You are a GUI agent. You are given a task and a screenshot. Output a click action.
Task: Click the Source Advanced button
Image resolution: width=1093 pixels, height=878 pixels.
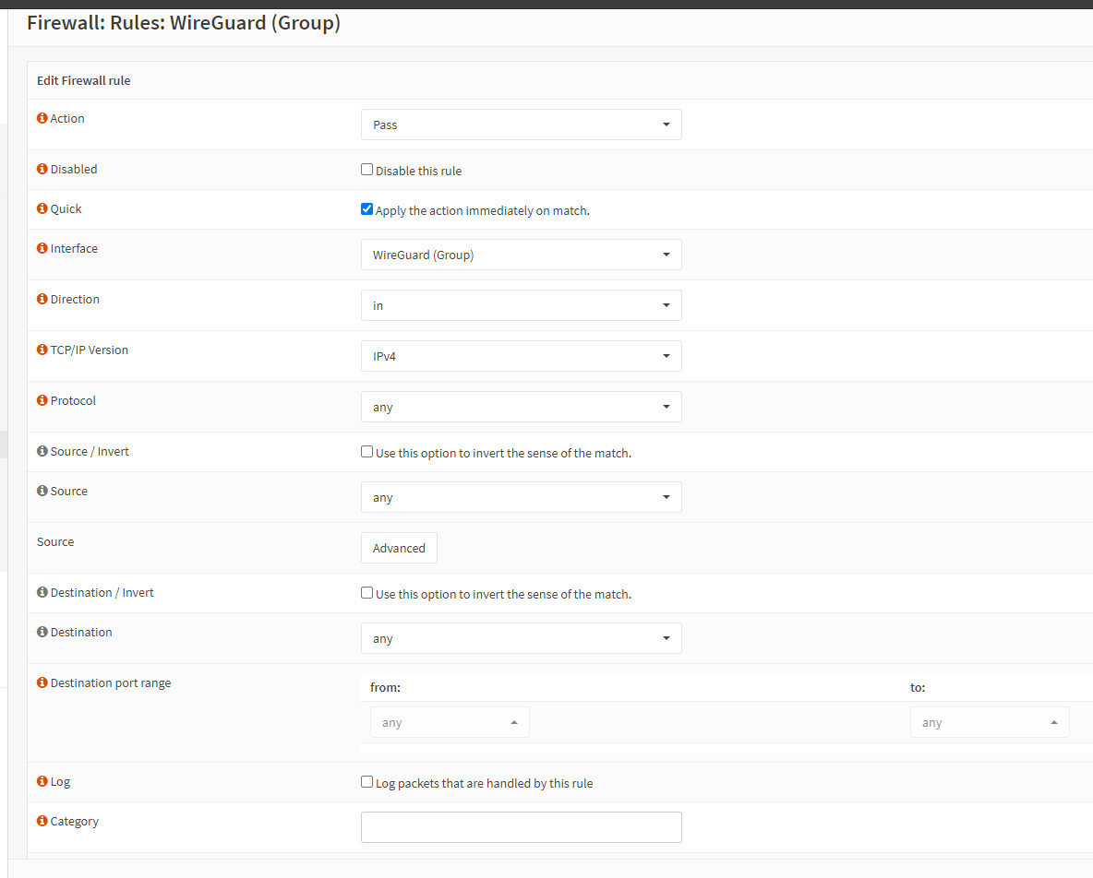[x=399, y=548]
